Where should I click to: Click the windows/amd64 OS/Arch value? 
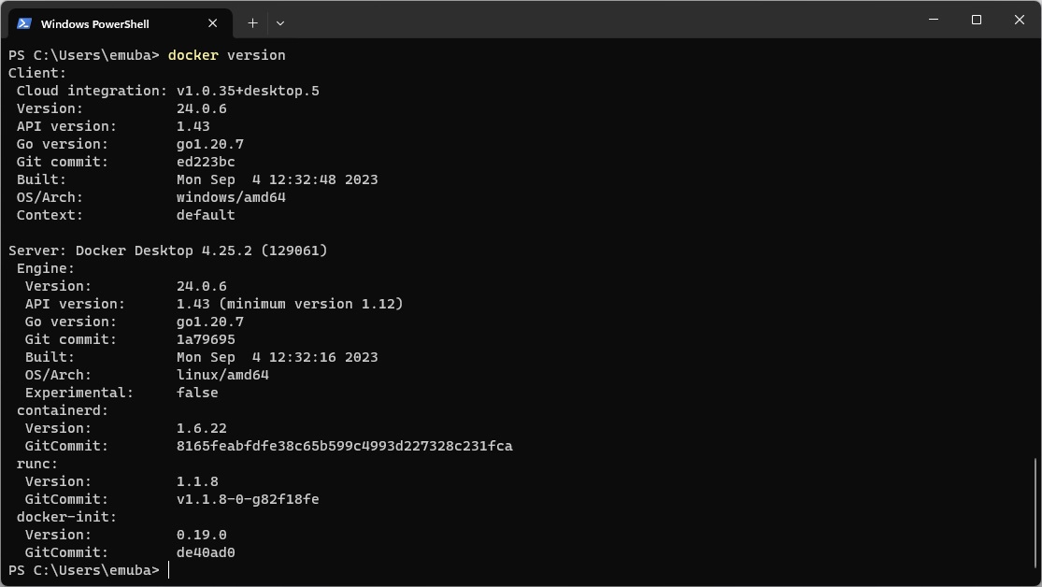tap(231, 197)
